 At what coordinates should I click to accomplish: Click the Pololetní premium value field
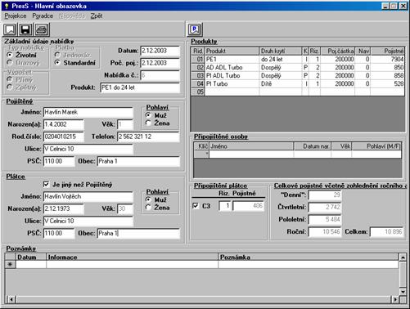point(325,219)
